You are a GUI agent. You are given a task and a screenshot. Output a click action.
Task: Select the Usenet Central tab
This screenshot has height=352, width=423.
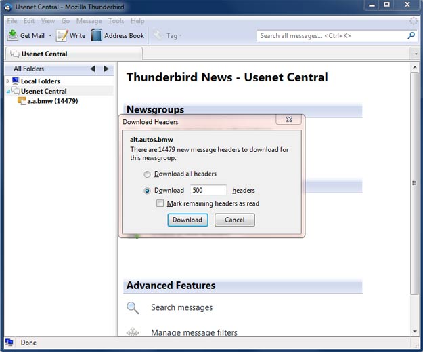point(74,54)
